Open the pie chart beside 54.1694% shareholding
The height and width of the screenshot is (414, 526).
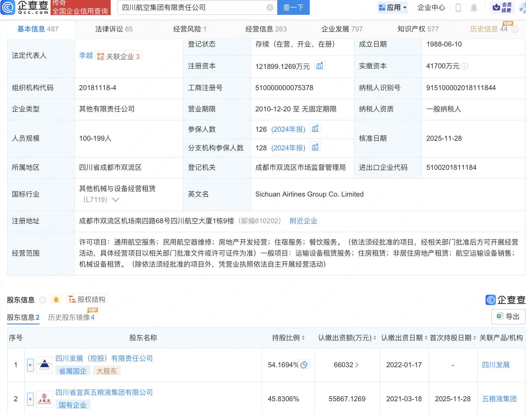305,364
